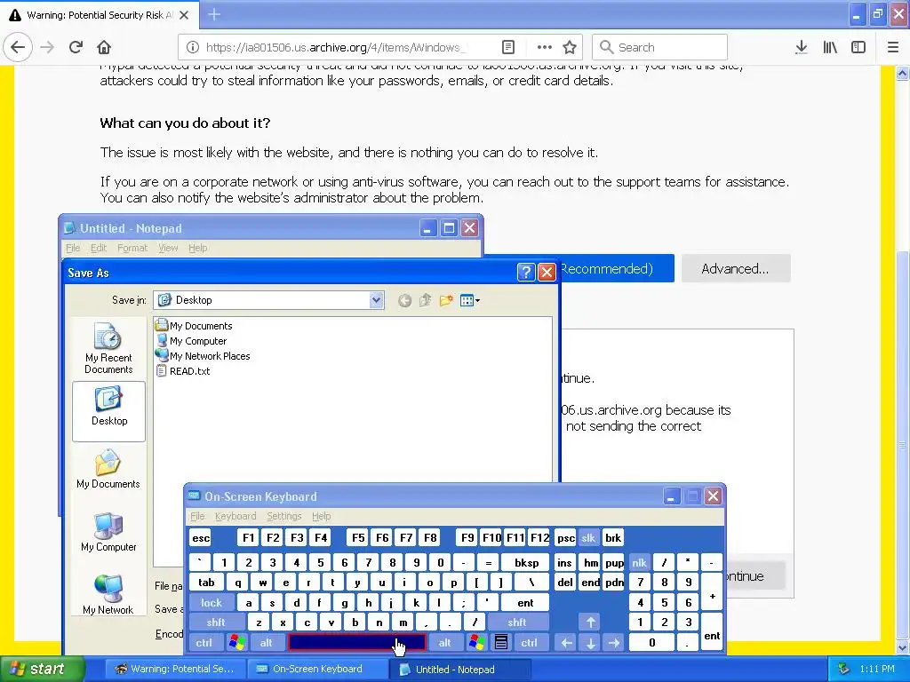Open Firefox hamburger menu
Screen dimensions: 910x682
coord(893,48)
